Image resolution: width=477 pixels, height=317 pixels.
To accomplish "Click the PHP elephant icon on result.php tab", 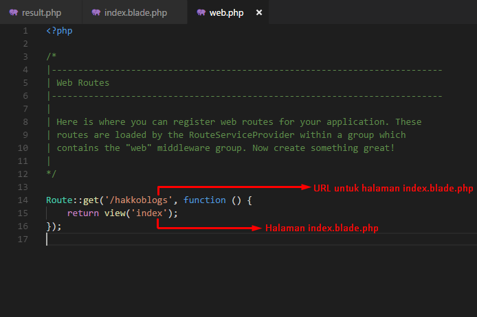I will (x=13, y=12).
